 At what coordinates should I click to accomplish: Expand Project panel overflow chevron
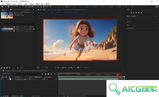tap(34, 10)
